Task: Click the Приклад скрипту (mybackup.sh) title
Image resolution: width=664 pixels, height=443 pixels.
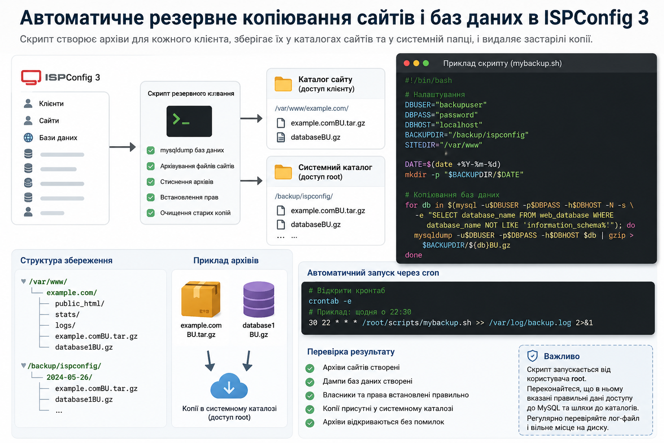Action: (x=502, y=63)
